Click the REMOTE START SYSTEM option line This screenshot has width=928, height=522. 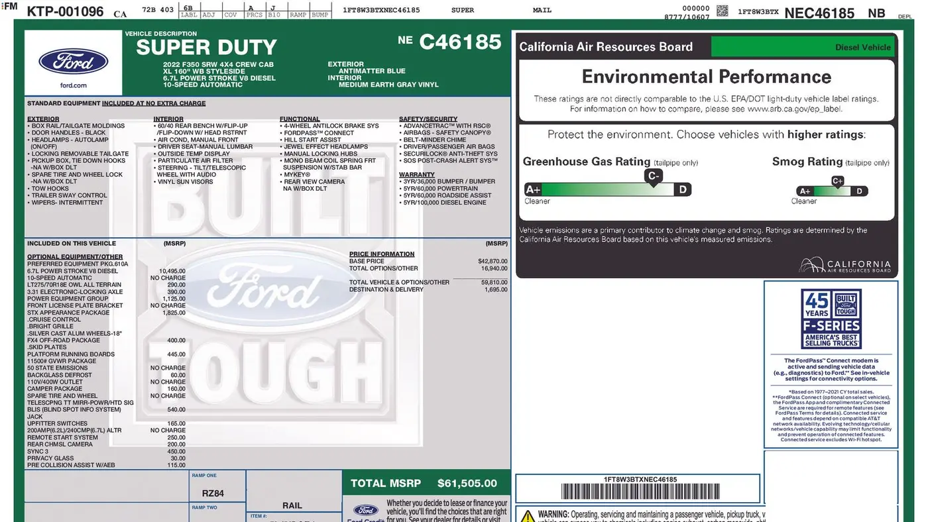point(62,438)
